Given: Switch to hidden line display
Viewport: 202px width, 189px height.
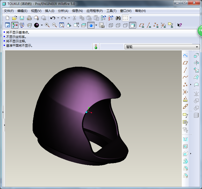Looking at the screenshot, I should point(118,25).
